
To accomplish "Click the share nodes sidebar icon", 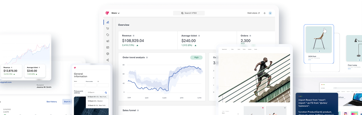I will tap(108, 60).
